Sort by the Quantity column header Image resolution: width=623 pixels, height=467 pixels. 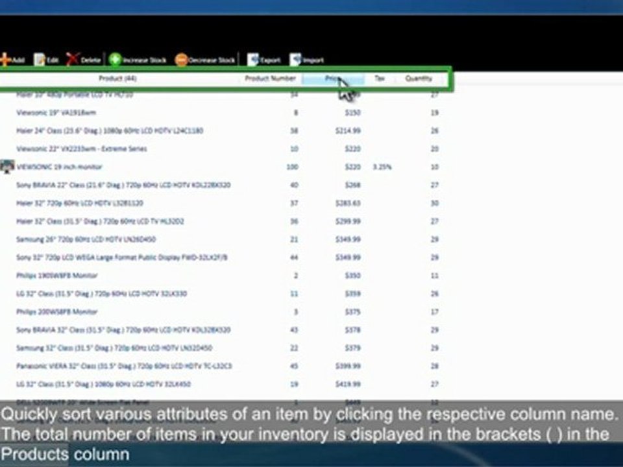(x=419, y=78)
